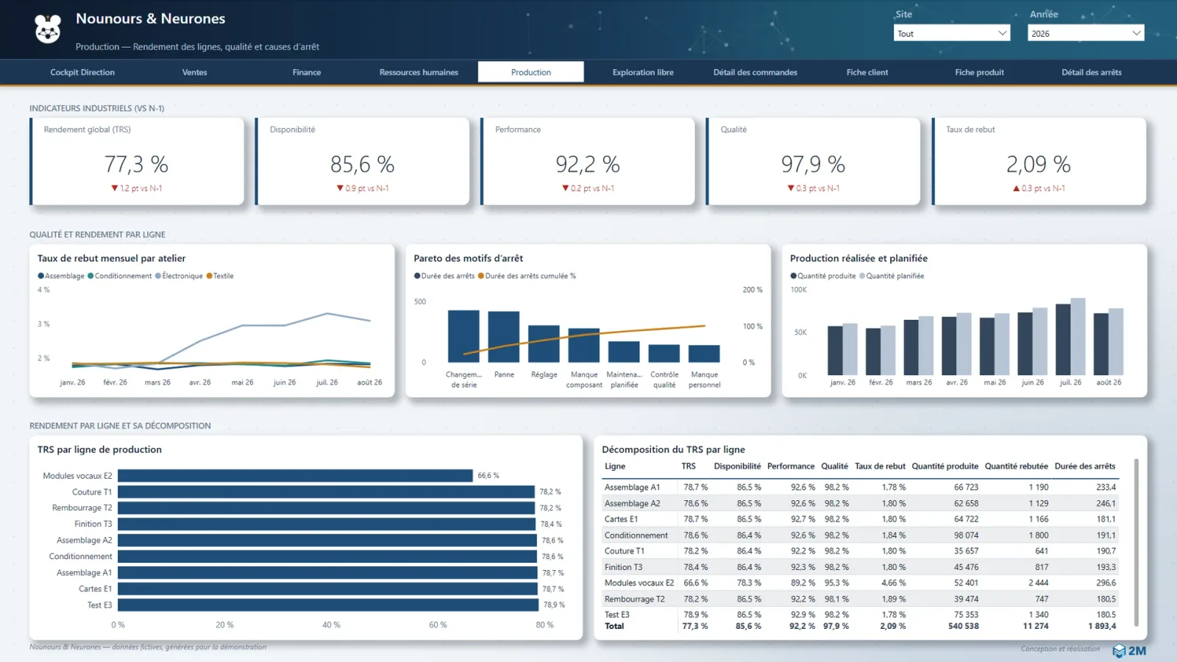Viewport: 1177px width, 662px height.
Task: Open the Exploration libre tab
Action: tap(643, 72)
